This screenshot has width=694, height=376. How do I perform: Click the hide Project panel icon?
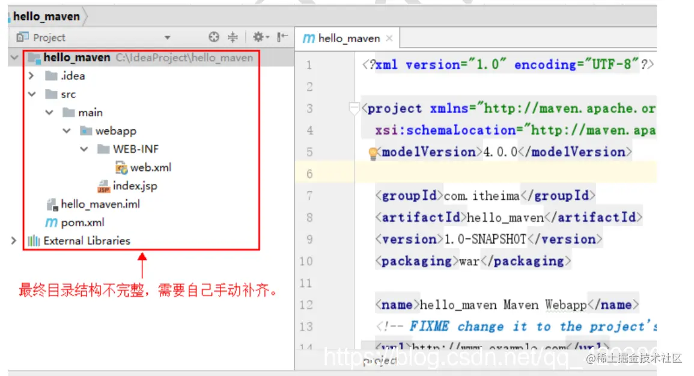(x=282, y=37)
